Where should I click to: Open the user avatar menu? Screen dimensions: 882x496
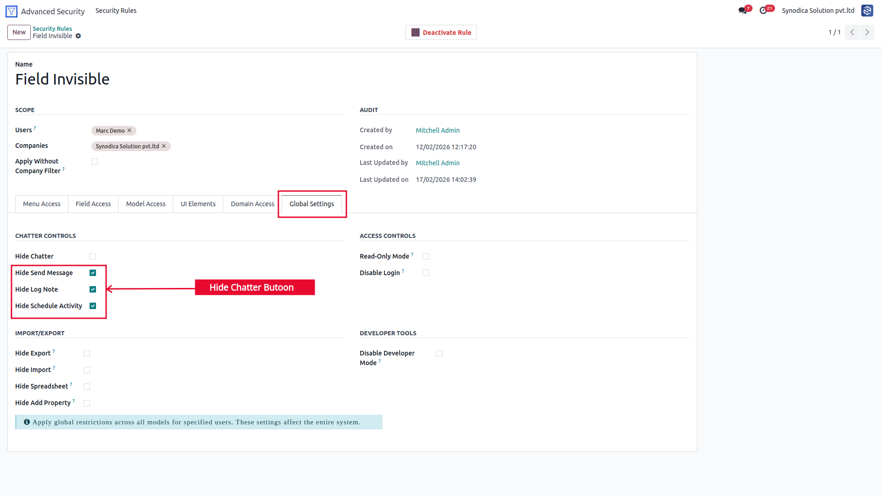(867, 11)
